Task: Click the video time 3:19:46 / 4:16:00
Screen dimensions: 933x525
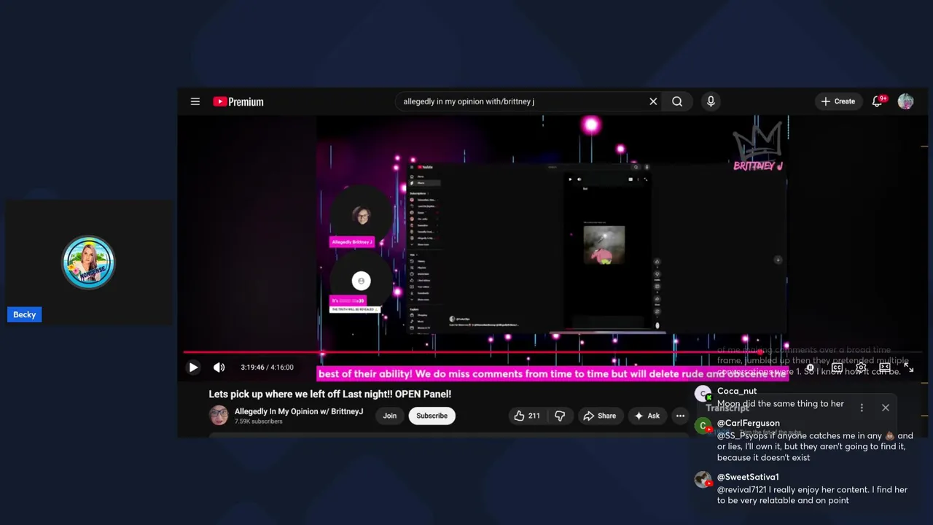Action: [267, 367]
